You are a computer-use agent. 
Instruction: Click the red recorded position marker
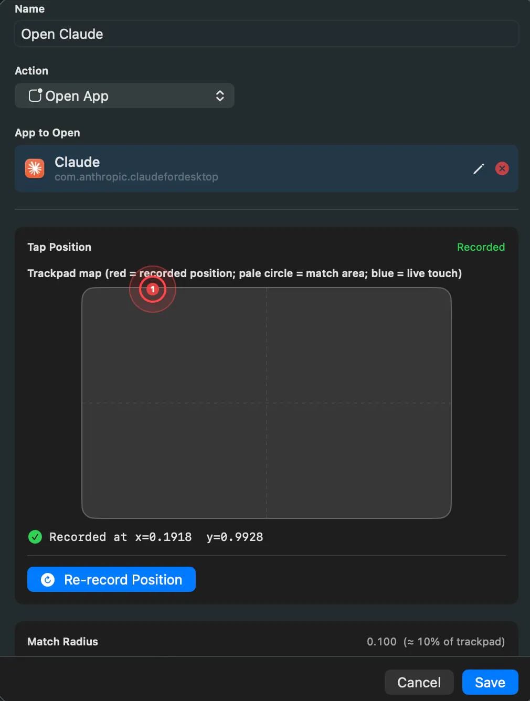pos(153,289)
